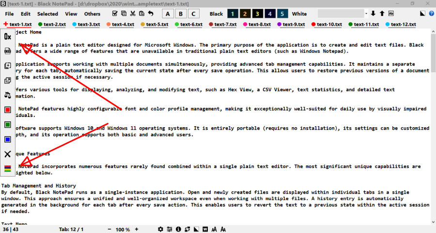Switch to the text-9.txt tab
The width and height of the screenshot is (436, 233).
pyautogui.click(x=291, y=24)
